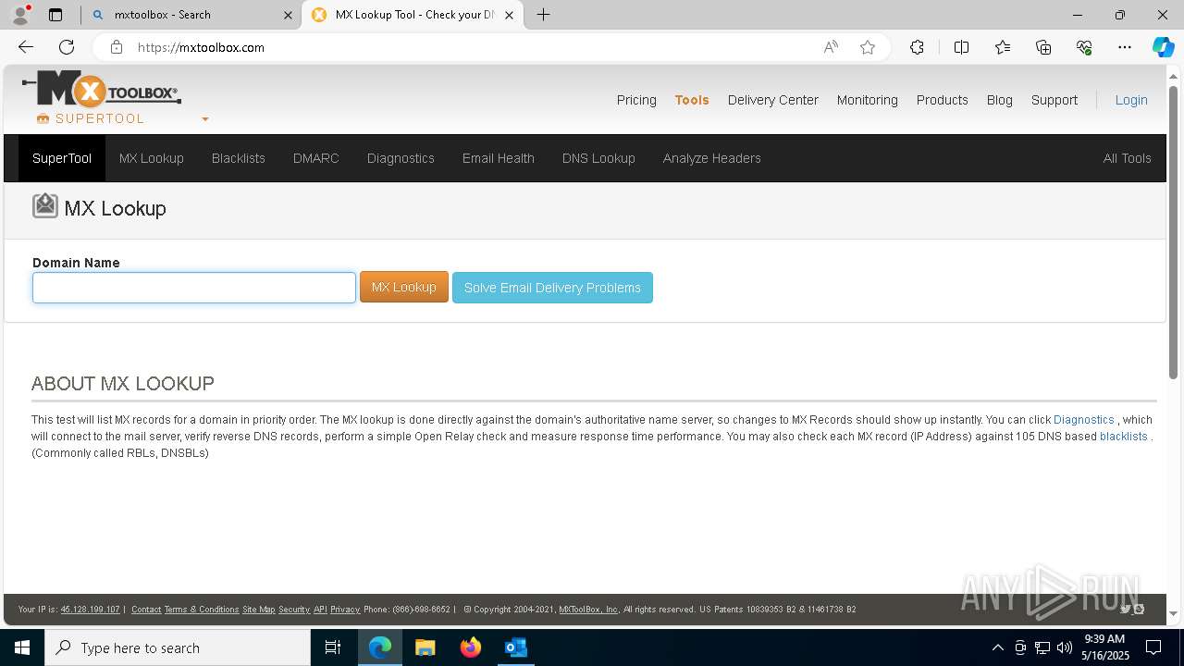Reload the page with refresh icon
This screenshot has width=1184, height=666.
tap(67, 47)
